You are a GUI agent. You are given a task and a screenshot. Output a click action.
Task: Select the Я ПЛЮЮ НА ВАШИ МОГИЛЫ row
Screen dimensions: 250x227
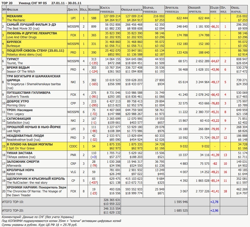[125, 146]
